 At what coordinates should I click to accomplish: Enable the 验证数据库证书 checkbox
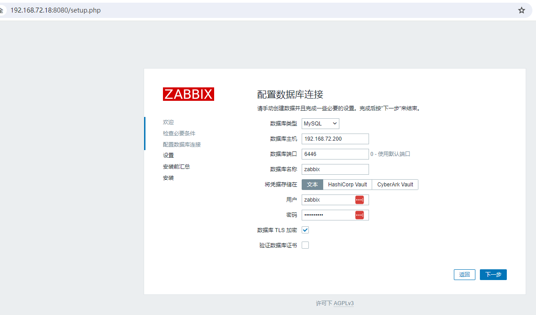(305, 245)
